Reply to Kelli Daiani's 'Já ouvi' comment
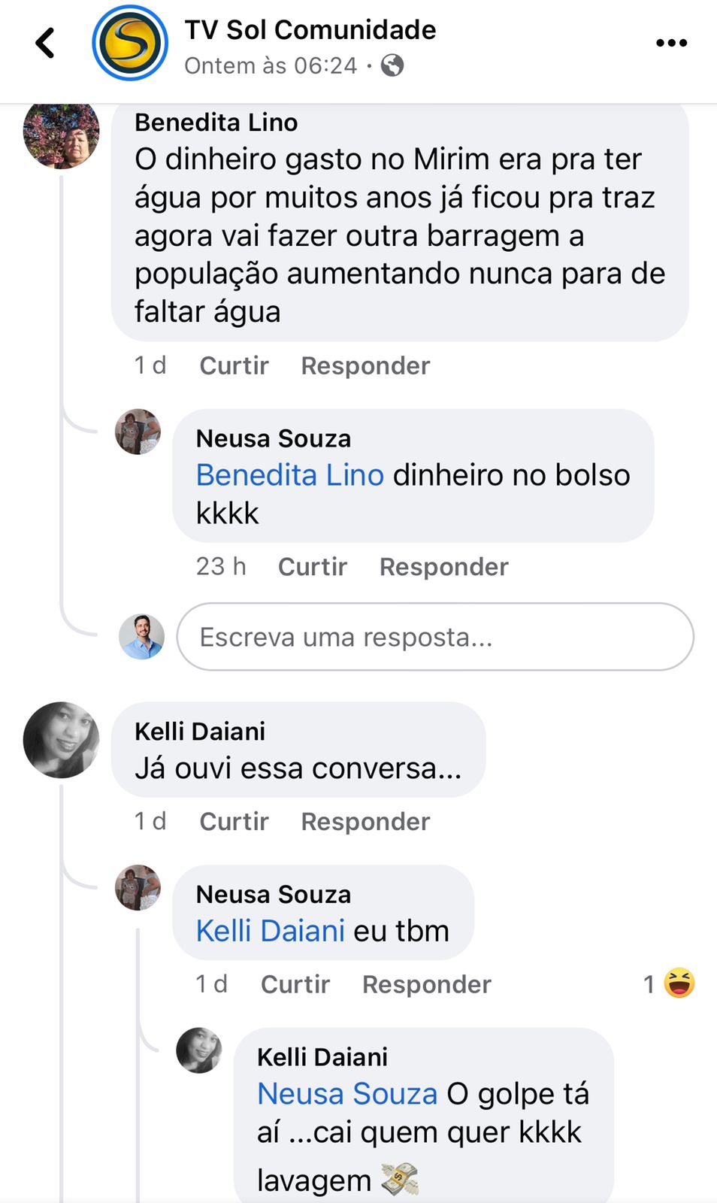Viewport: 717px width, 1203px height. pyautogui.click(x=365, y=821)
